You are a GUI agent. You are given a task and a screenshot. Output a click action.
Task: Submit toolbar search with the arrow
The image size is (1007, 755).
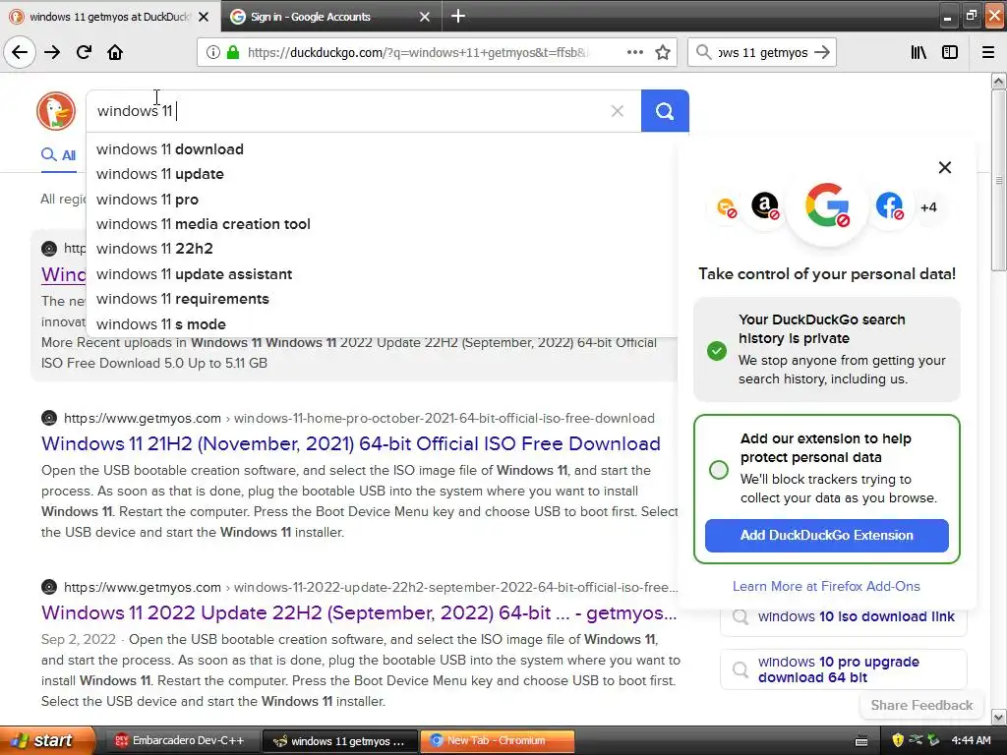pyautogui.click(x=821, y=52)
